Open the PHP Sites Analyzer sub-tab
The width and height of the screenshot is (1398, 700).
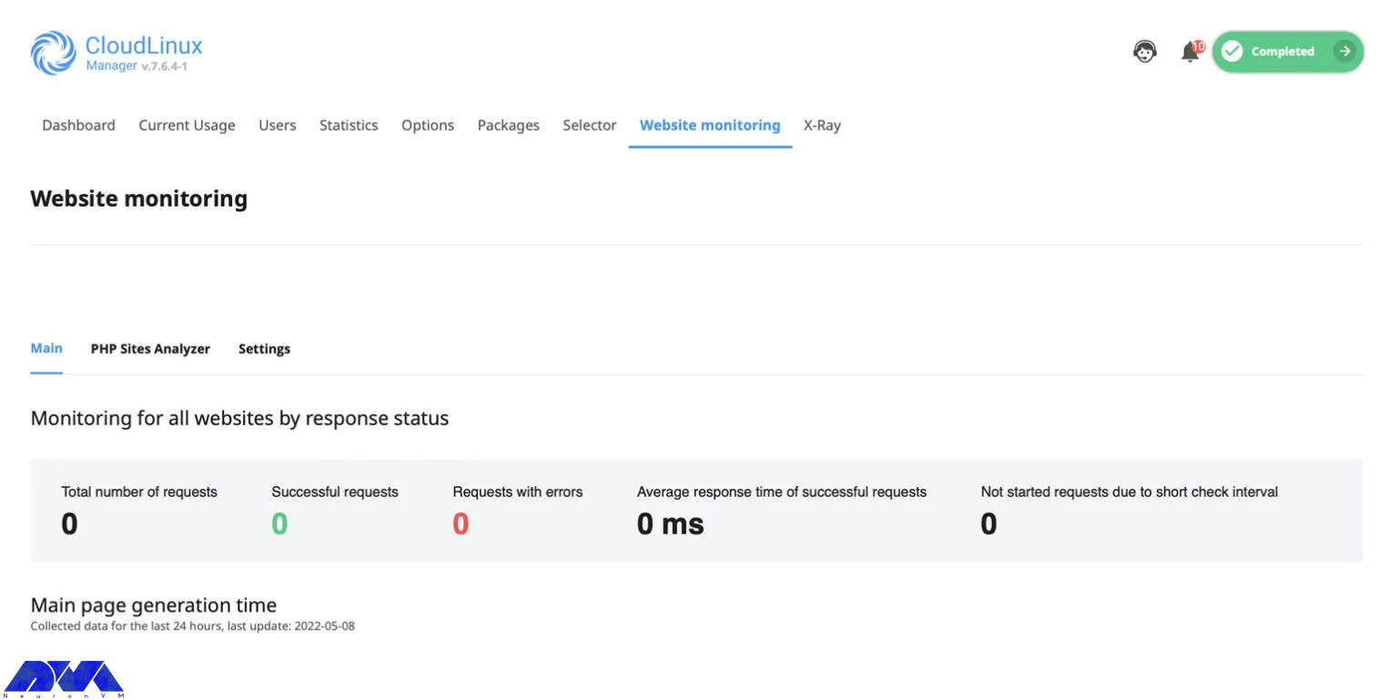150,349
